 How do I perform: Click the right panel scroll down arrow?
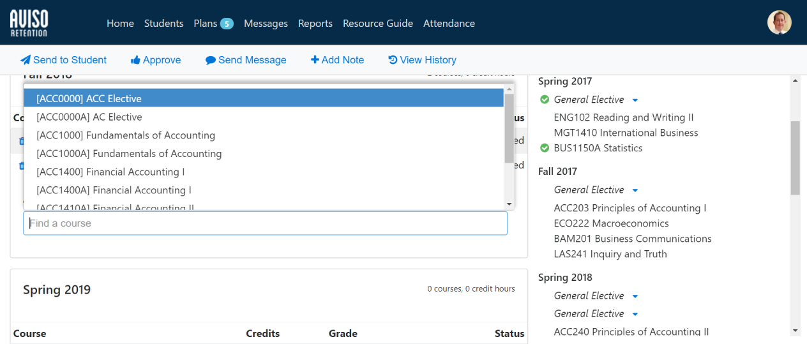[x=795, y=331]
